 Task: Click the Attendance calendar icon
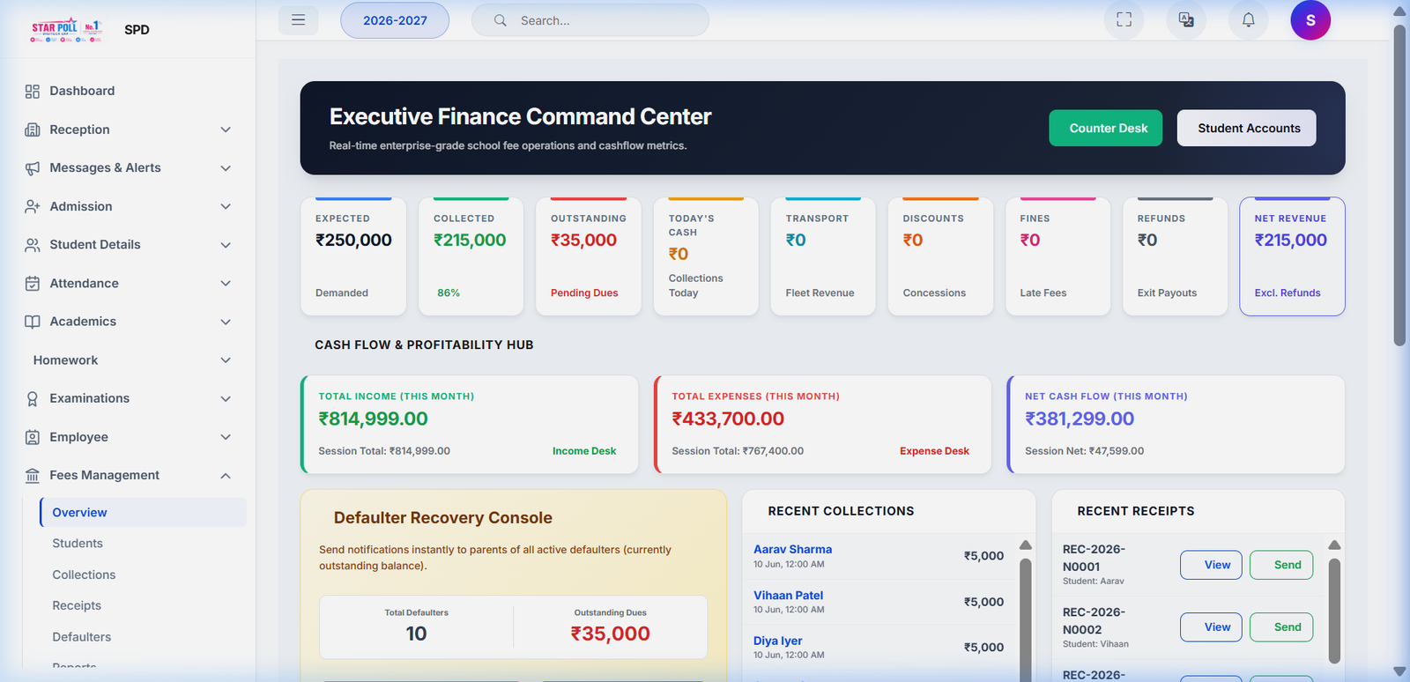33,283
